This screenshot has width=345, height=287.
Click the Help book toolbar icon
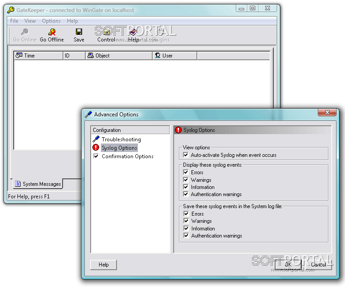pyautogui.click(x=133, y=32)
